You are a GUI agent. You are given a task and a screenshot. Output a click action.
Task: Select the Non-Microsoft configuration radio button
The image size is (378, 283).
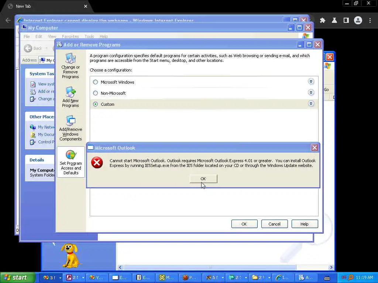pos(96,93)
